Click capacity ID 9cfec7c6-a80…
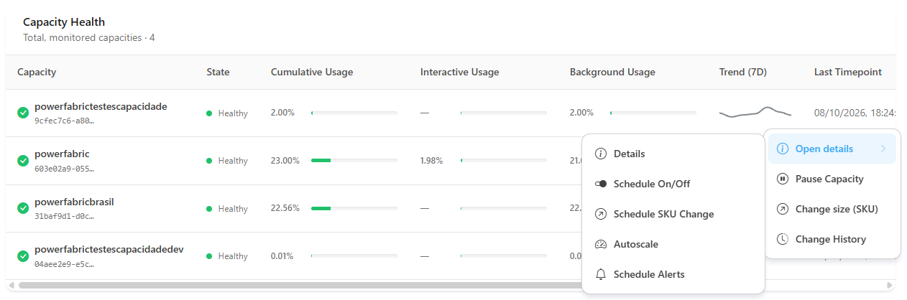 [x=64, y=121]
